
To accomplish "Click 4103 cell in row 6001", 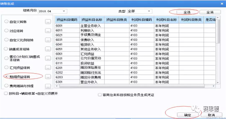I will (142, 26).
